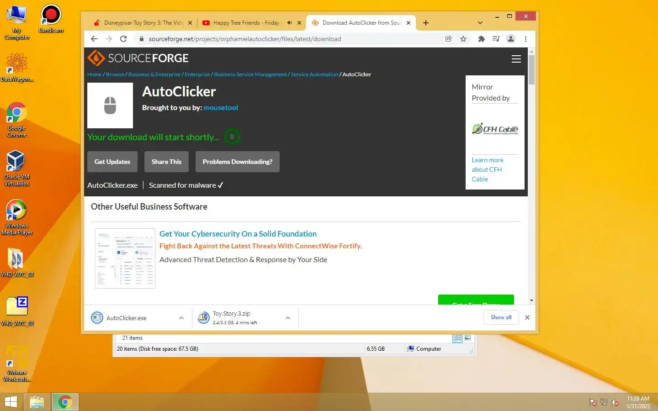The image size is (658, 411).
Task: Open new tab with plus button
Action: 426,23
